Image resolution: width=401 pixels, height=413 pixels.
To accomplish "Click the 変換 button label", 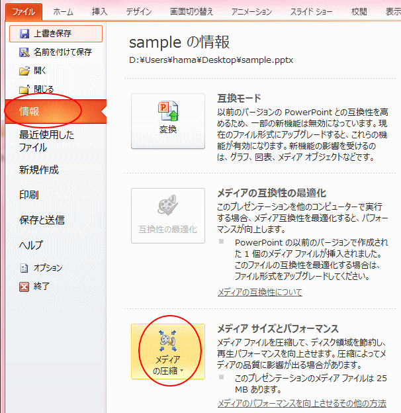I will point(168,129).
